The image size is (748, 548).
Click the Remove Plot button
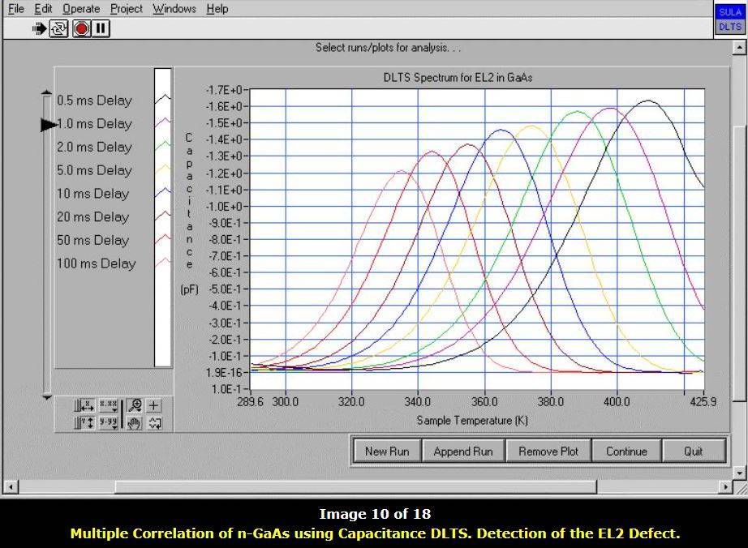point(548,452)
